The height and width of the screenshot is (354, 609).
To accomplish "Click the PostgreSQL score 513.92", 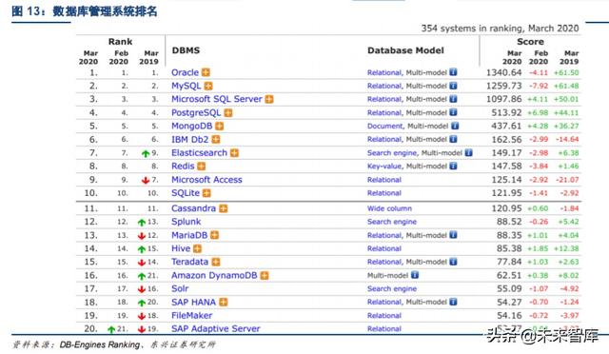I will coord(506,112).
